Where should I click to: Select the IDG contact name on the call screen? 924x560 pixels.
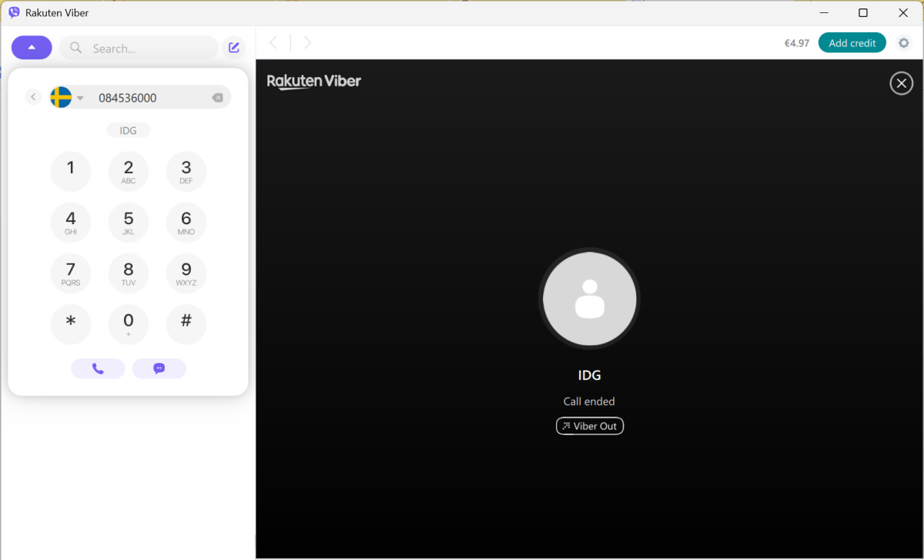[589, 375]
